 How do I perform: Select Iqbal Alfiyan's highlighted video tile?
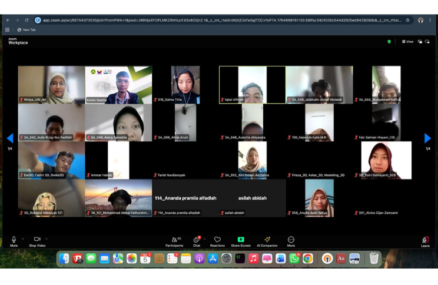252,84
